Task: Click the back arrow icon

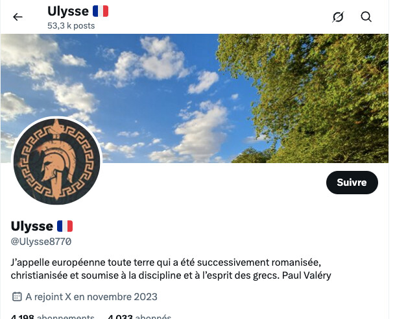Action: coord(18,17)
